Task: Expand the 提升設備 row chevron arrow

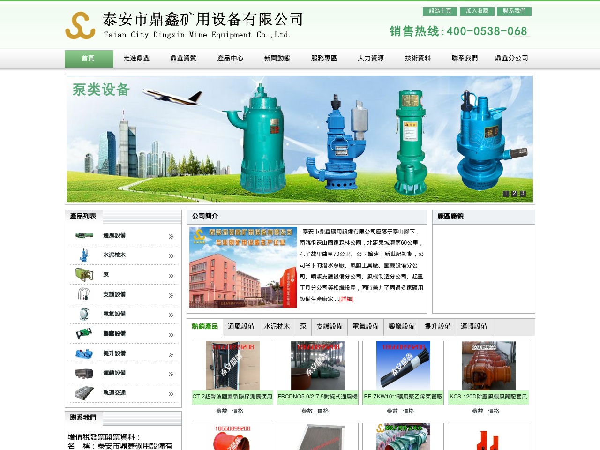Action: (x=171, y=354)
